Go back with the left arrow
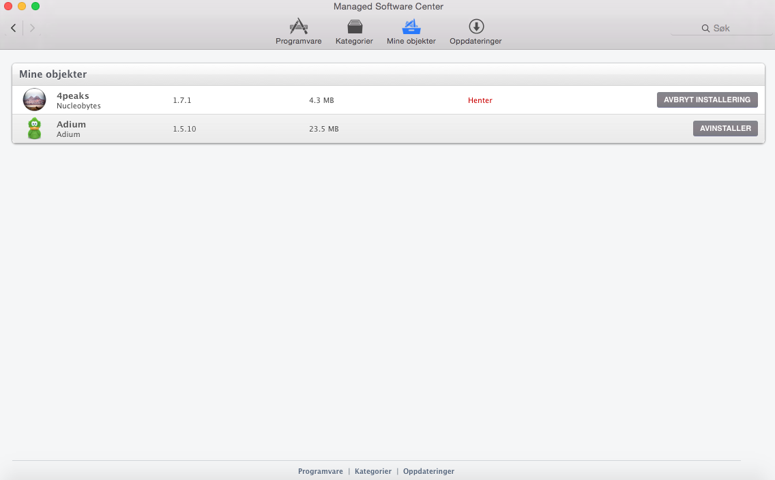775x480 pixels. pos(13,28)
